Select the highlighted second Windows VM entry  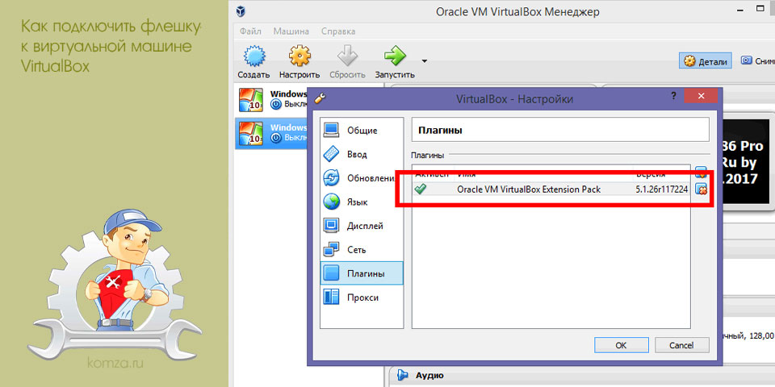pos(271,131)
